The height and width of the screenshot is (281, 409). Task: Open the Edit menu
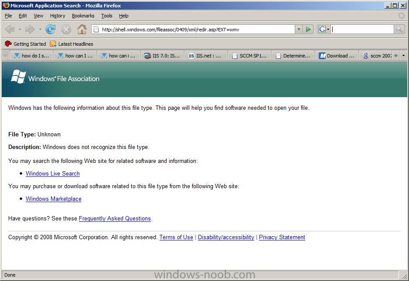click(x=23, y=16)
